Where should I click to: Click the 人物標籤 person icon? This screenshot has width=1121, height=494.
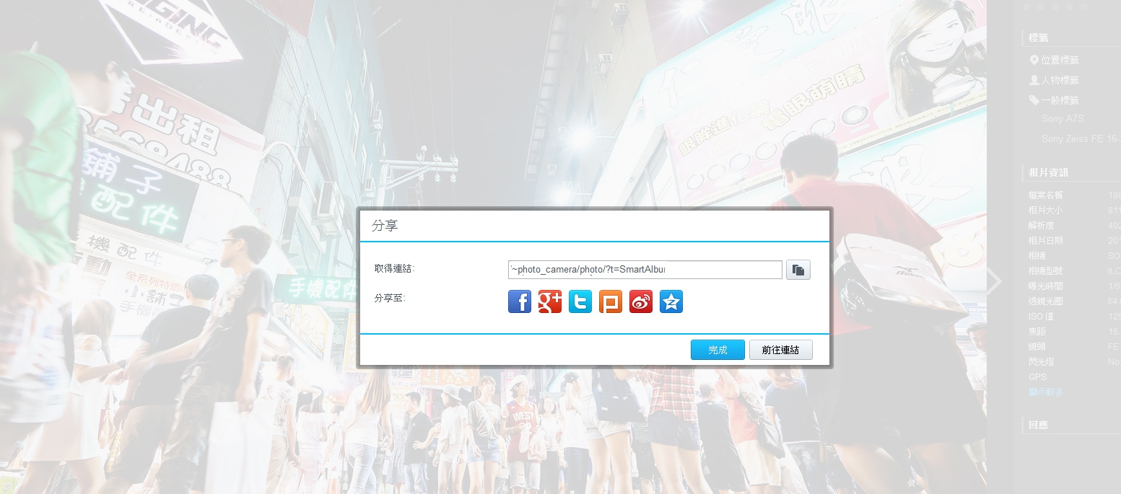(x=1034, y=81)
